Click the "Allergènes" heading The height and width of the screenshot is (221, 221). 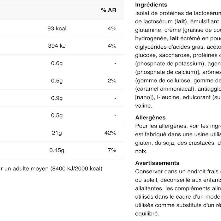(150, 118)
